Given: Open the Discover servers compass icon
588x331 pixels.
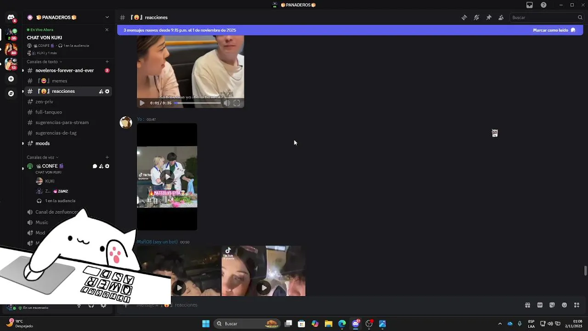Looking at the screenshot, I should (x=11, y=93).
